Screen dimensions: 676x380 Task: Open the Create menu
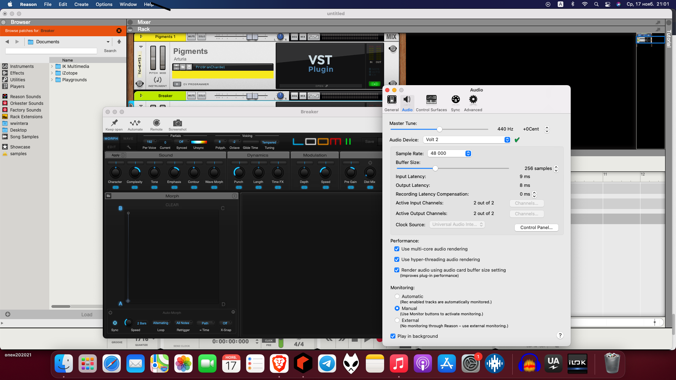coord(81,4)
